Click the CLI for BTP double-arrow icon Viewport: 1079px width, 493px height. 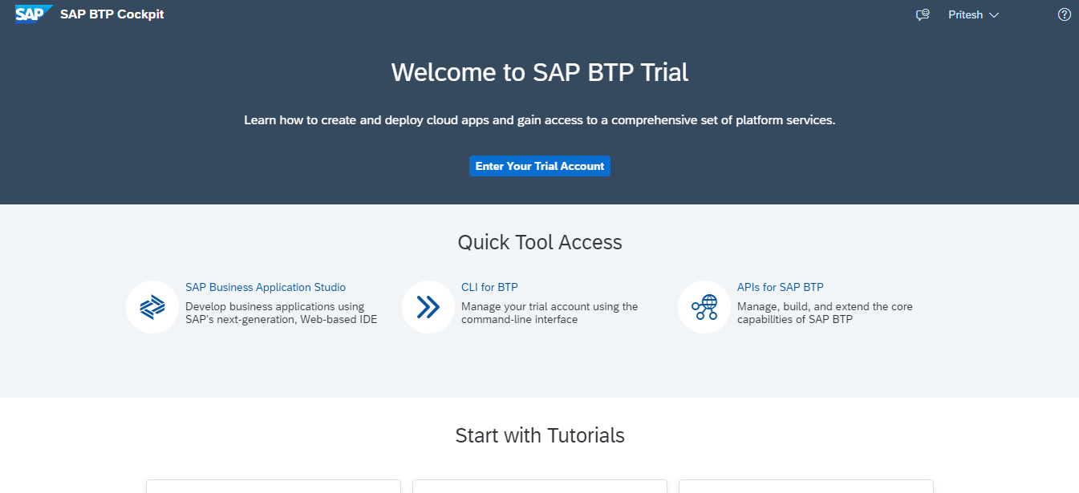point(428,307)
